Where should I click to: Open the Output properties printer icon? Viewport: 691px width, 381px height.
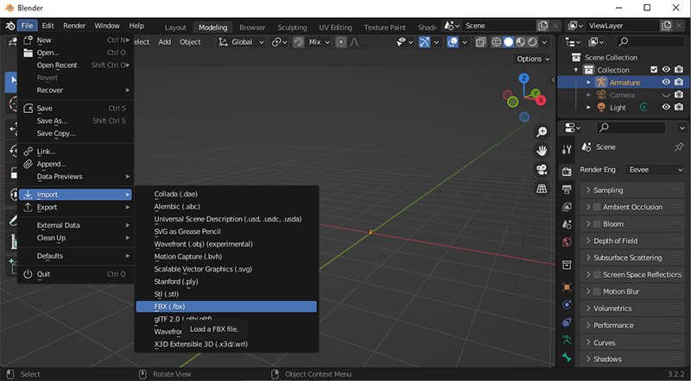coord(567,190)
